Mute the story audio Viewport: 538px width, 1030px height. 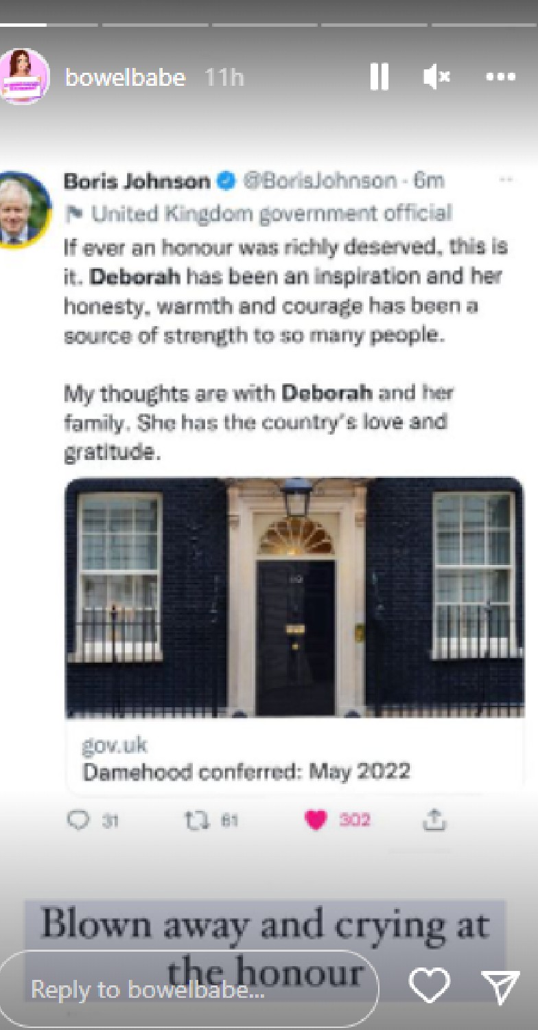coord(436,78)
